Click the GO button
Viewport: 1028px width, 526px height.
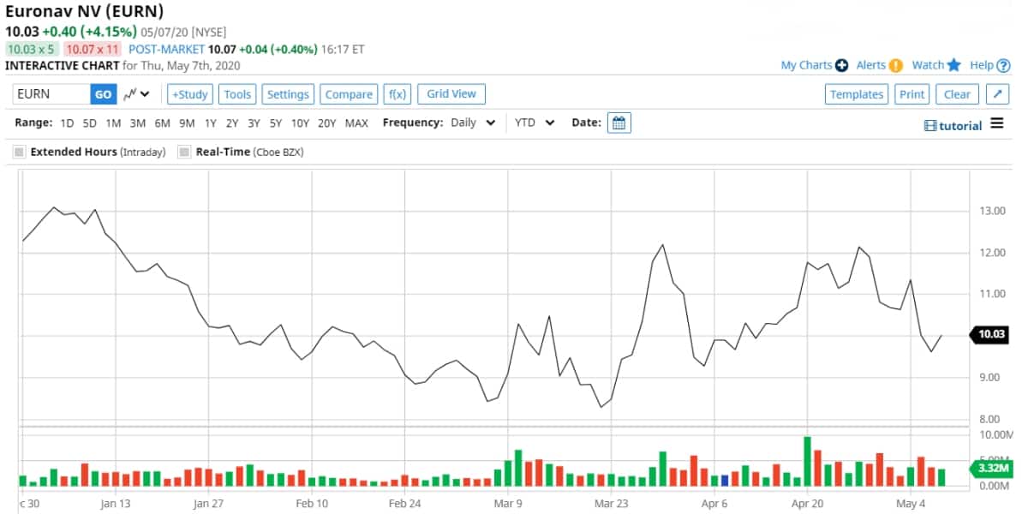pos(104,94)
